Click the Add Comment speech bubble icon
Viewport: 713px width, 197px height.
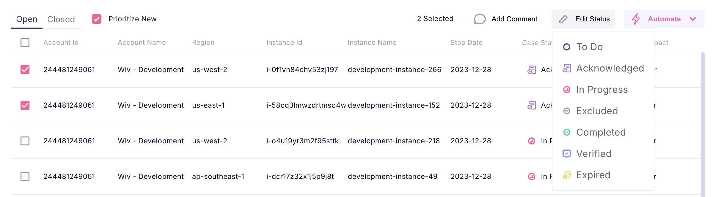point(479,19)
